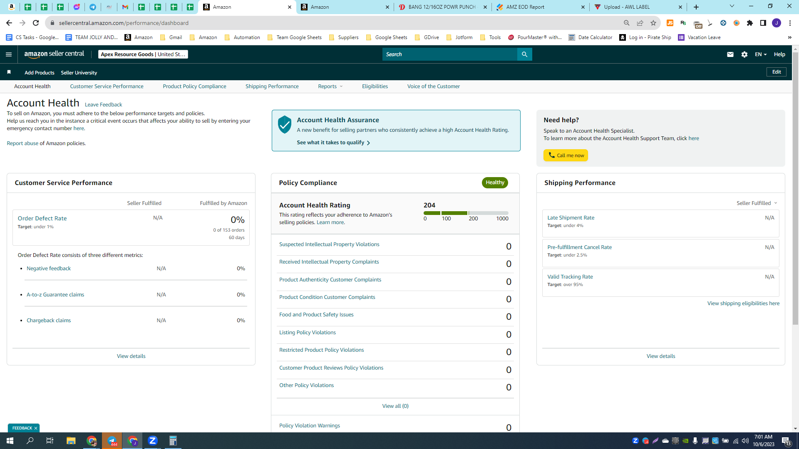799x449 pixels.
Task: Open a new browser tab
Action: [696, 7]
